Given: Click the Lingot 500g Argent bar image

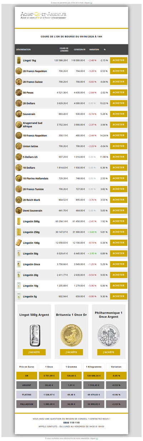Looking at the screenshot, I should point(34,335).
